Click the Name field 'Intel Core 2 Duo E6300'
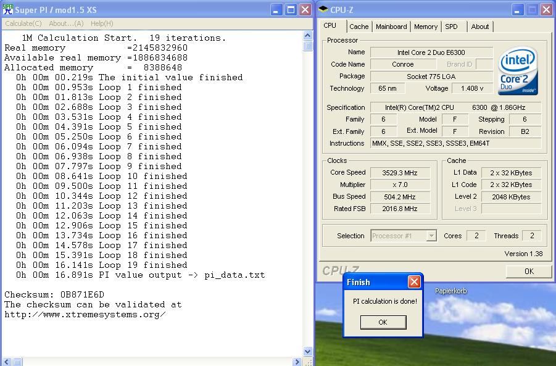The height and width of the screenshot is (366, 556). coord(431,52)
